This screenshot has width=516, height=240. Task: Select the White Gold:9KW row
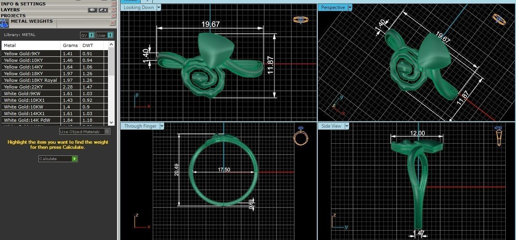pyautogui.click(x=55, y=94)
